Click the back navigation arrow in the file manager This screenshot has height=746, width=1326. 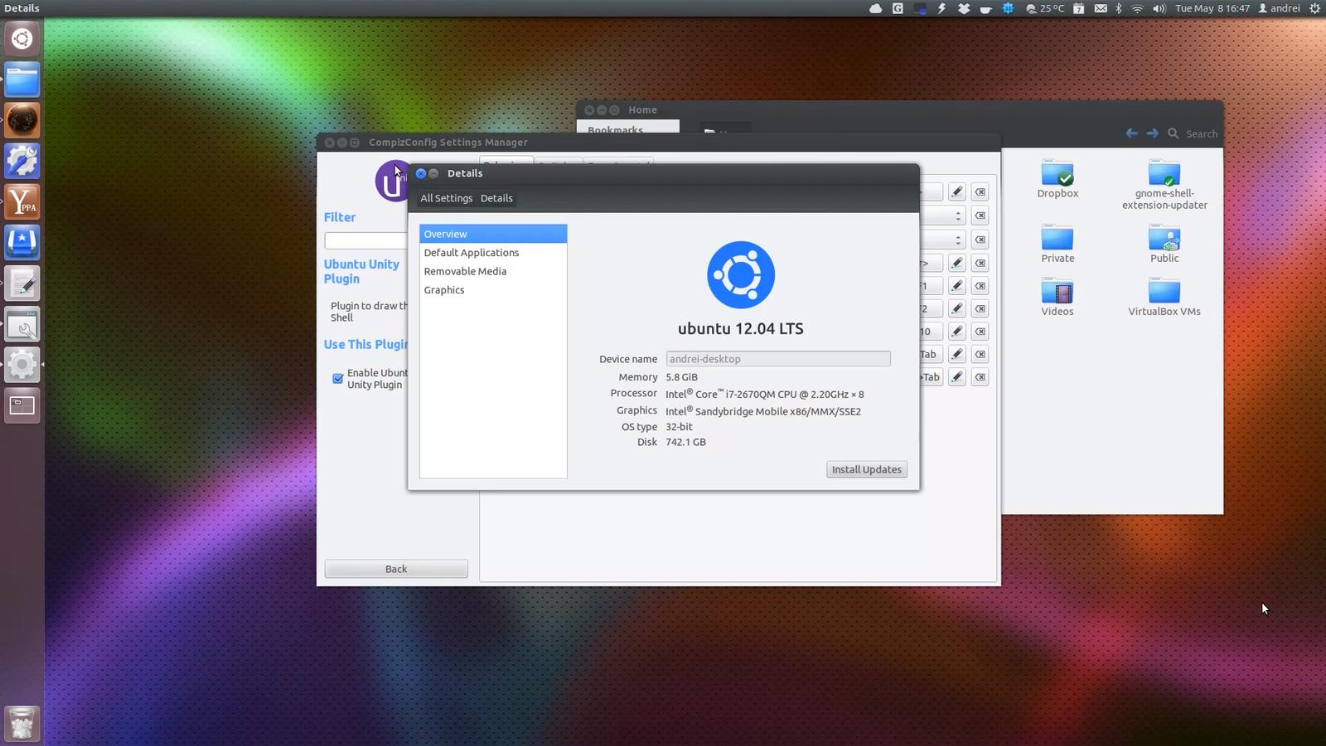click(x=1131, y=133)
